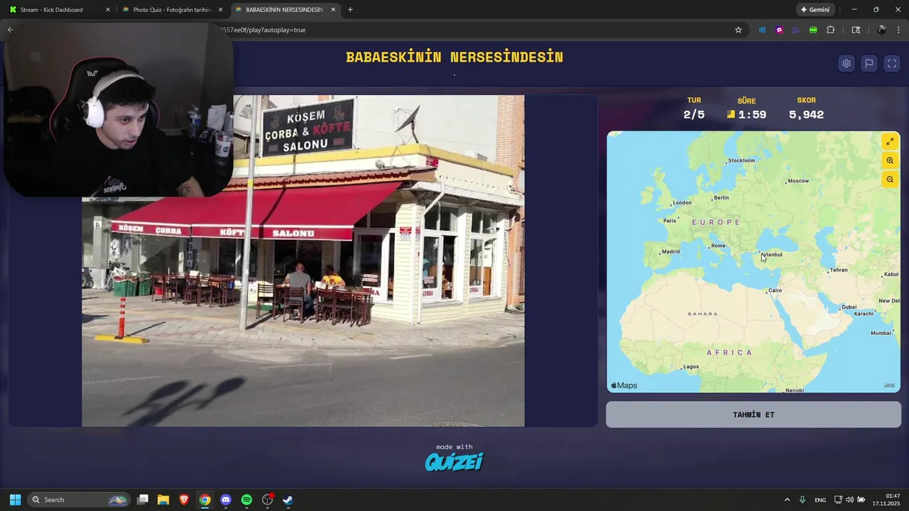This screenshot has width=909, height=511.
Task: Click the taskbar Search box
Action: [x=79, y=500]
